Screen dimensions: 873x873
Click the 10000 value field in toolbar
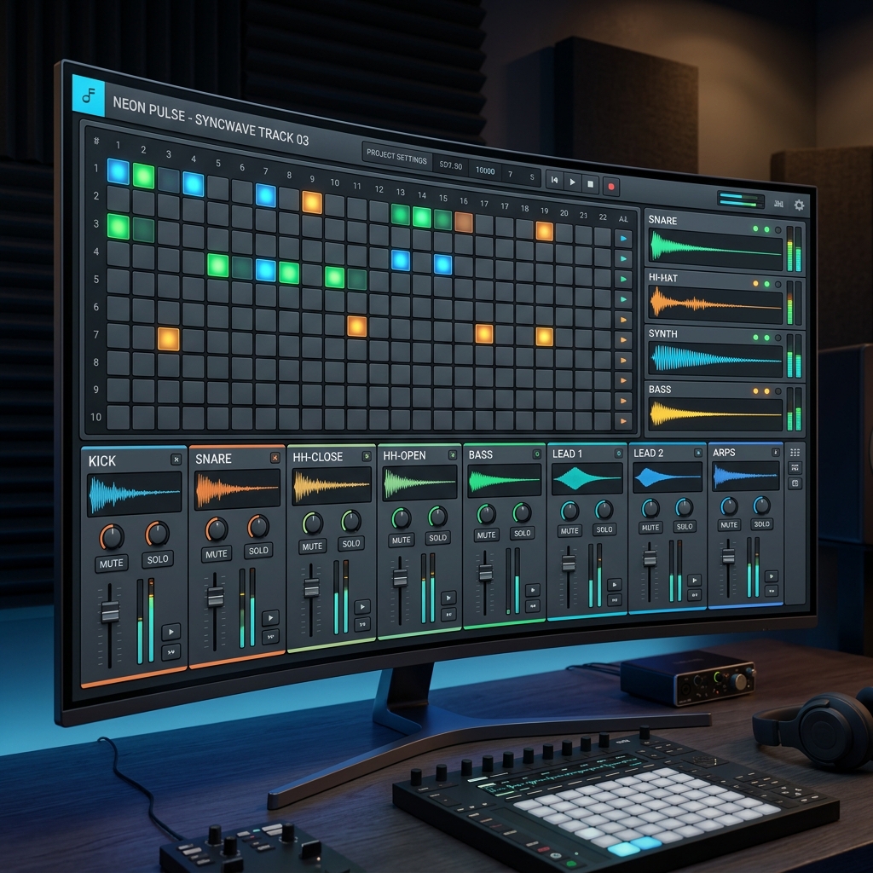pos(485,171)
